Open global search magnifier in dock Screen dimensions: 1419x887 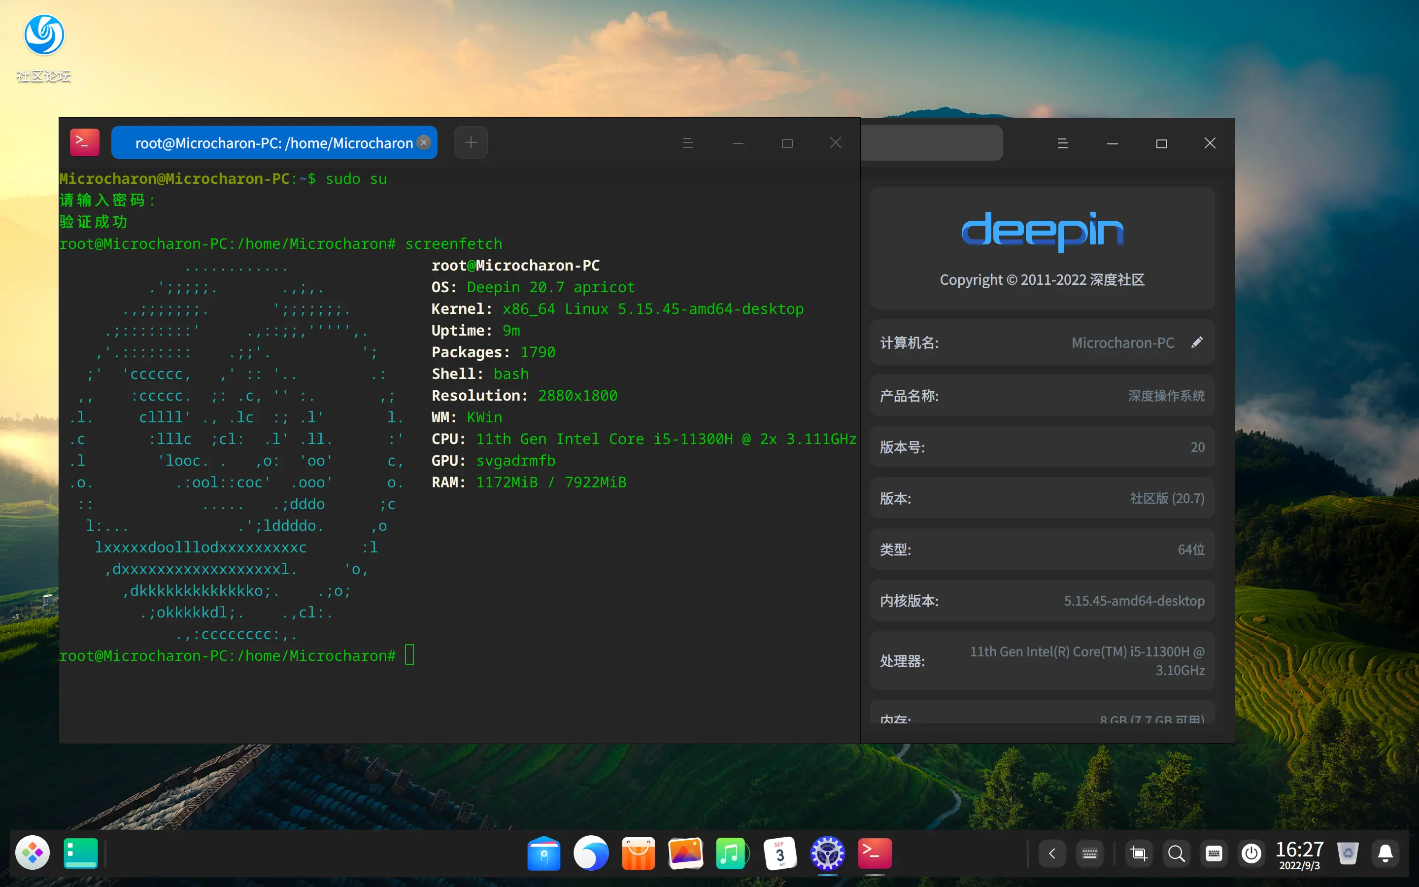(1176, 853)
